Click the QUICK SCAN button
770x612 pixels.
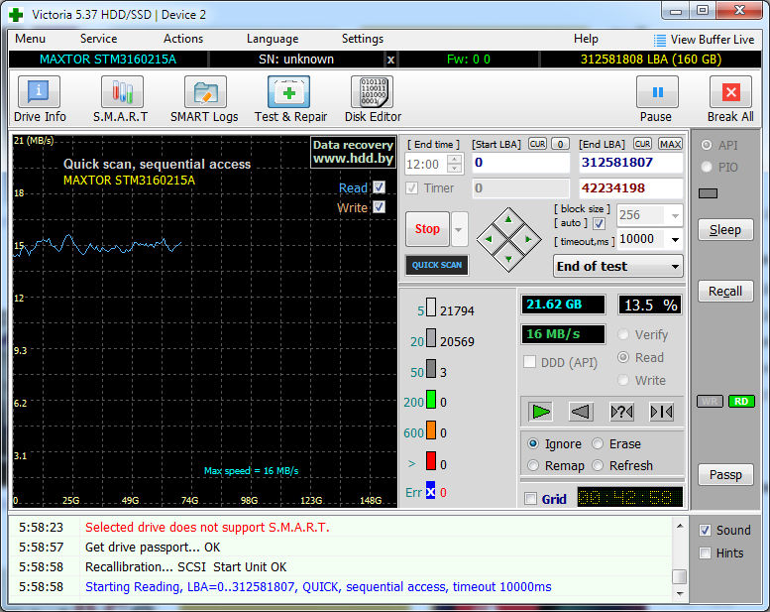[x=437, y=265]
